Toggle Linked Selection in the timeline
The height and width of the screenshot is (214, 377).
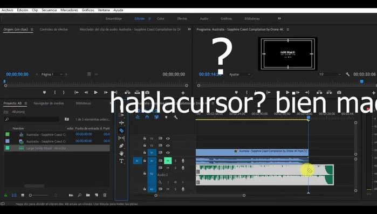[x=156, y=117]
